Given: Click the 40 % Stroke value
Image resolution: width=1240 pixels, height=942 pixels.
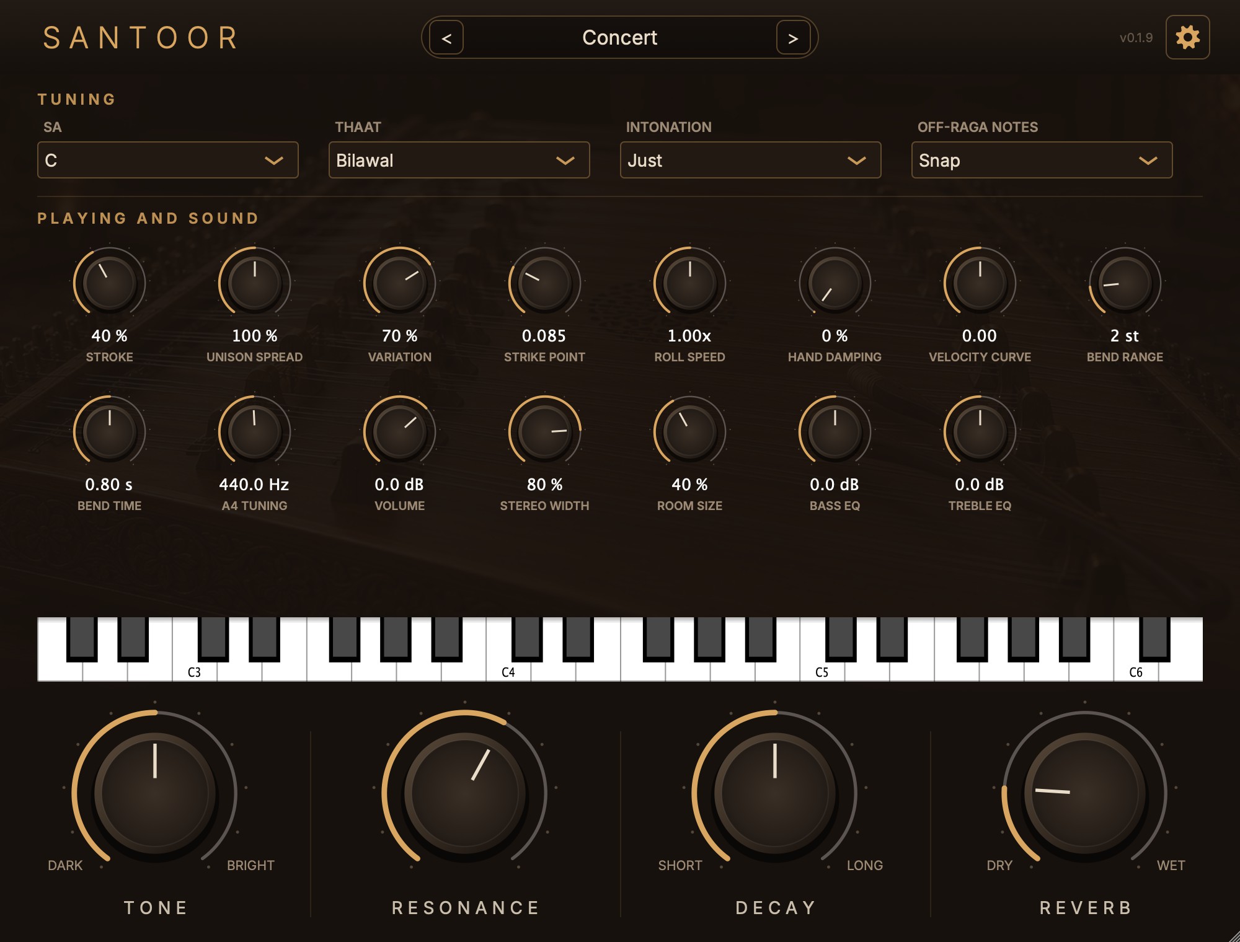Looking at the screenshot, I should coord(110,336).
